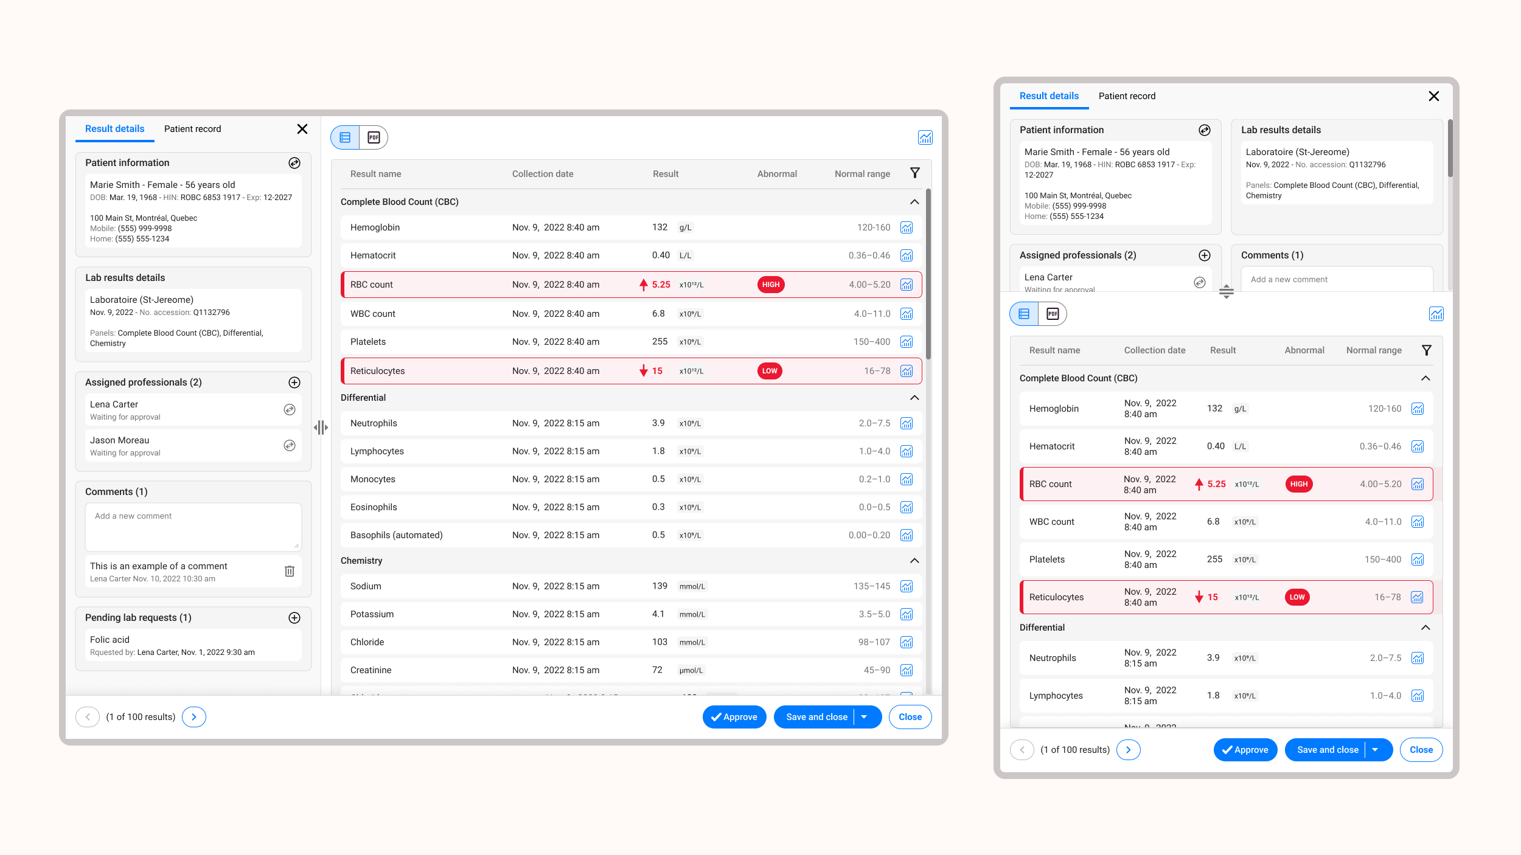Grab the vertical splitter handle between left panes
The height and width of the screenshot is (855, 1521).
321,427
